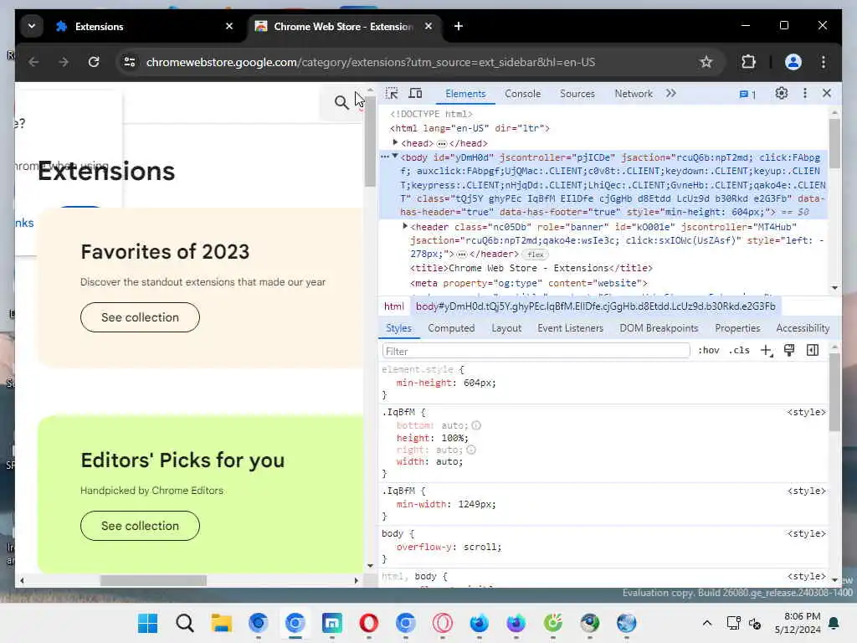View site information icon in address bar
This screenshot has width=857, height=643.
pyautogui.click(x=130, y=62)
